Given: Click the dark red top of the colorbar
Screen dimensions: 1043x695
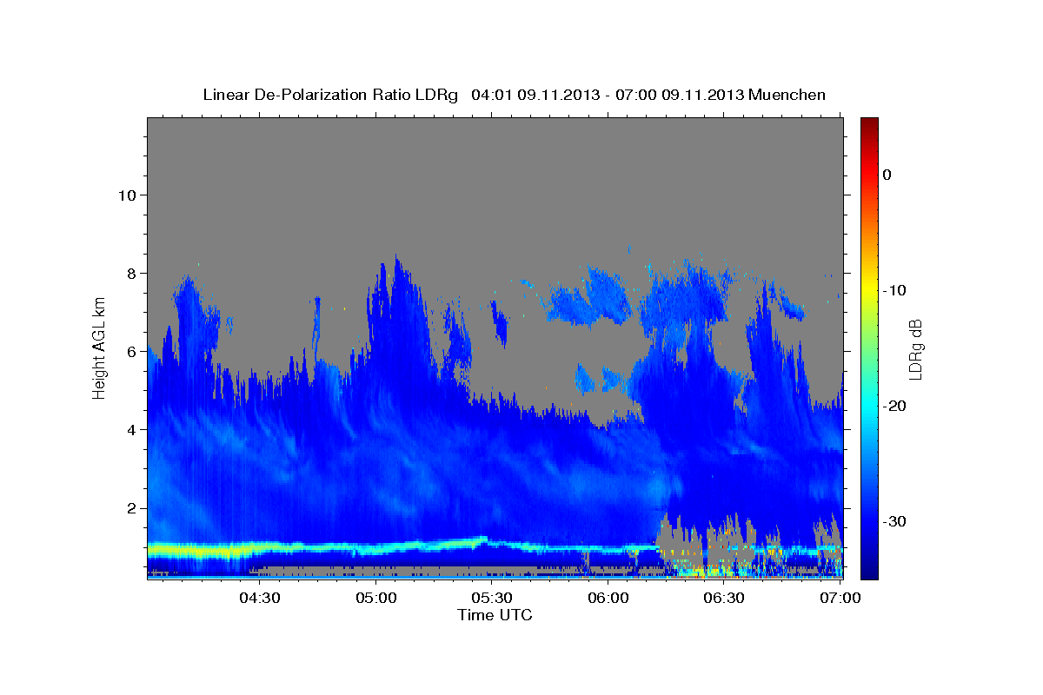Looking at the screenshot, I should (x=869, y=124).
